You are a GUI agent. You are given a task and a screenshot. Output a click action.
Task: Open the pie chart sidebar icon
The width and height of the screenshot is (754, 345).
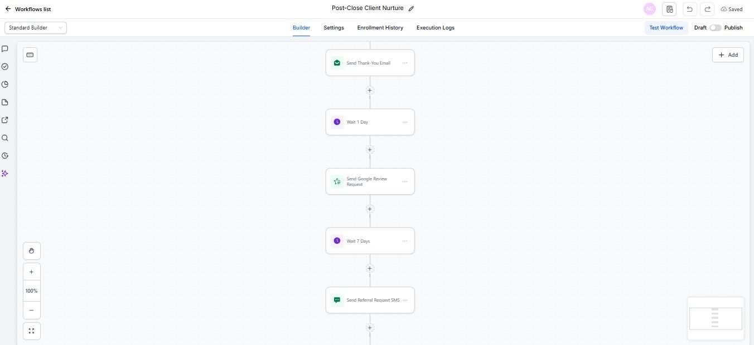tap(5, 85)
